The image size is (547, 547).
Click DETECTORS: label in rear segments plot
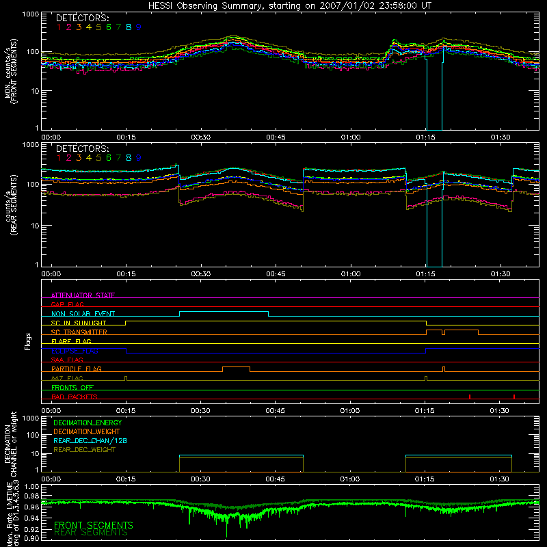click(82, 149)
